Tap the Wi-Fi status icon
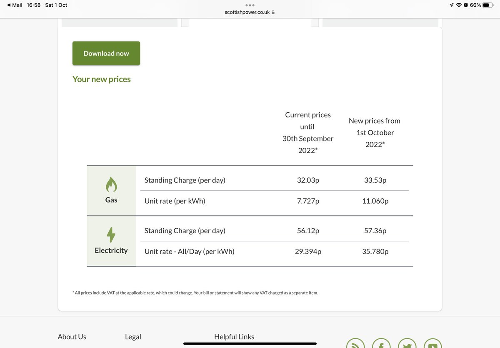 click(459, 5)
